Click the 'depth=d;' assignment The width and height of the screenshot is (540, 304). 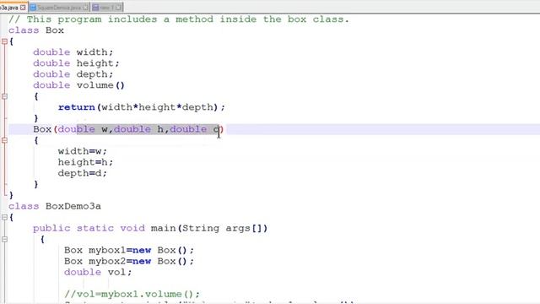(83, 173)
